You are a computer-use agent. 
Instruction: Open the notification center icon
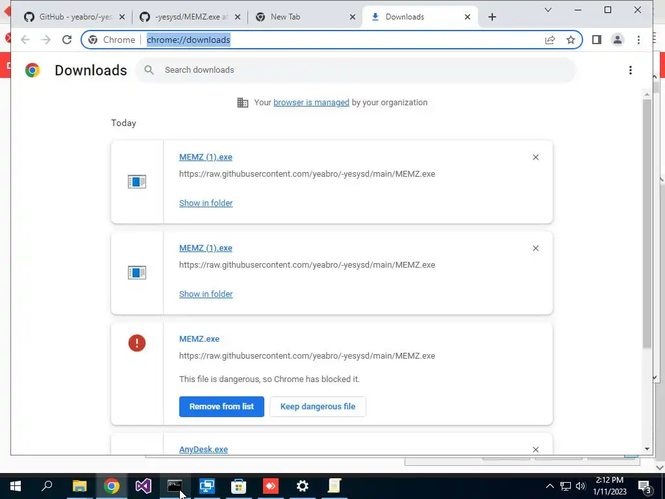tap(645, 487)
